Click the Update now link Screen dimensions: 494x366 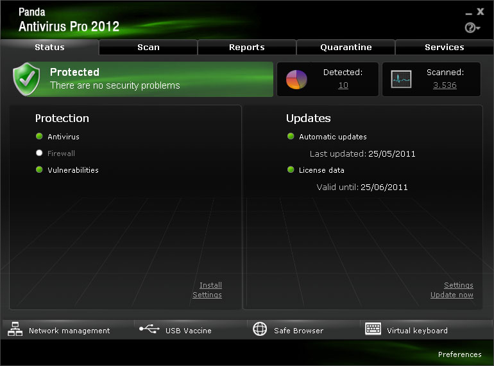[452, 295]
